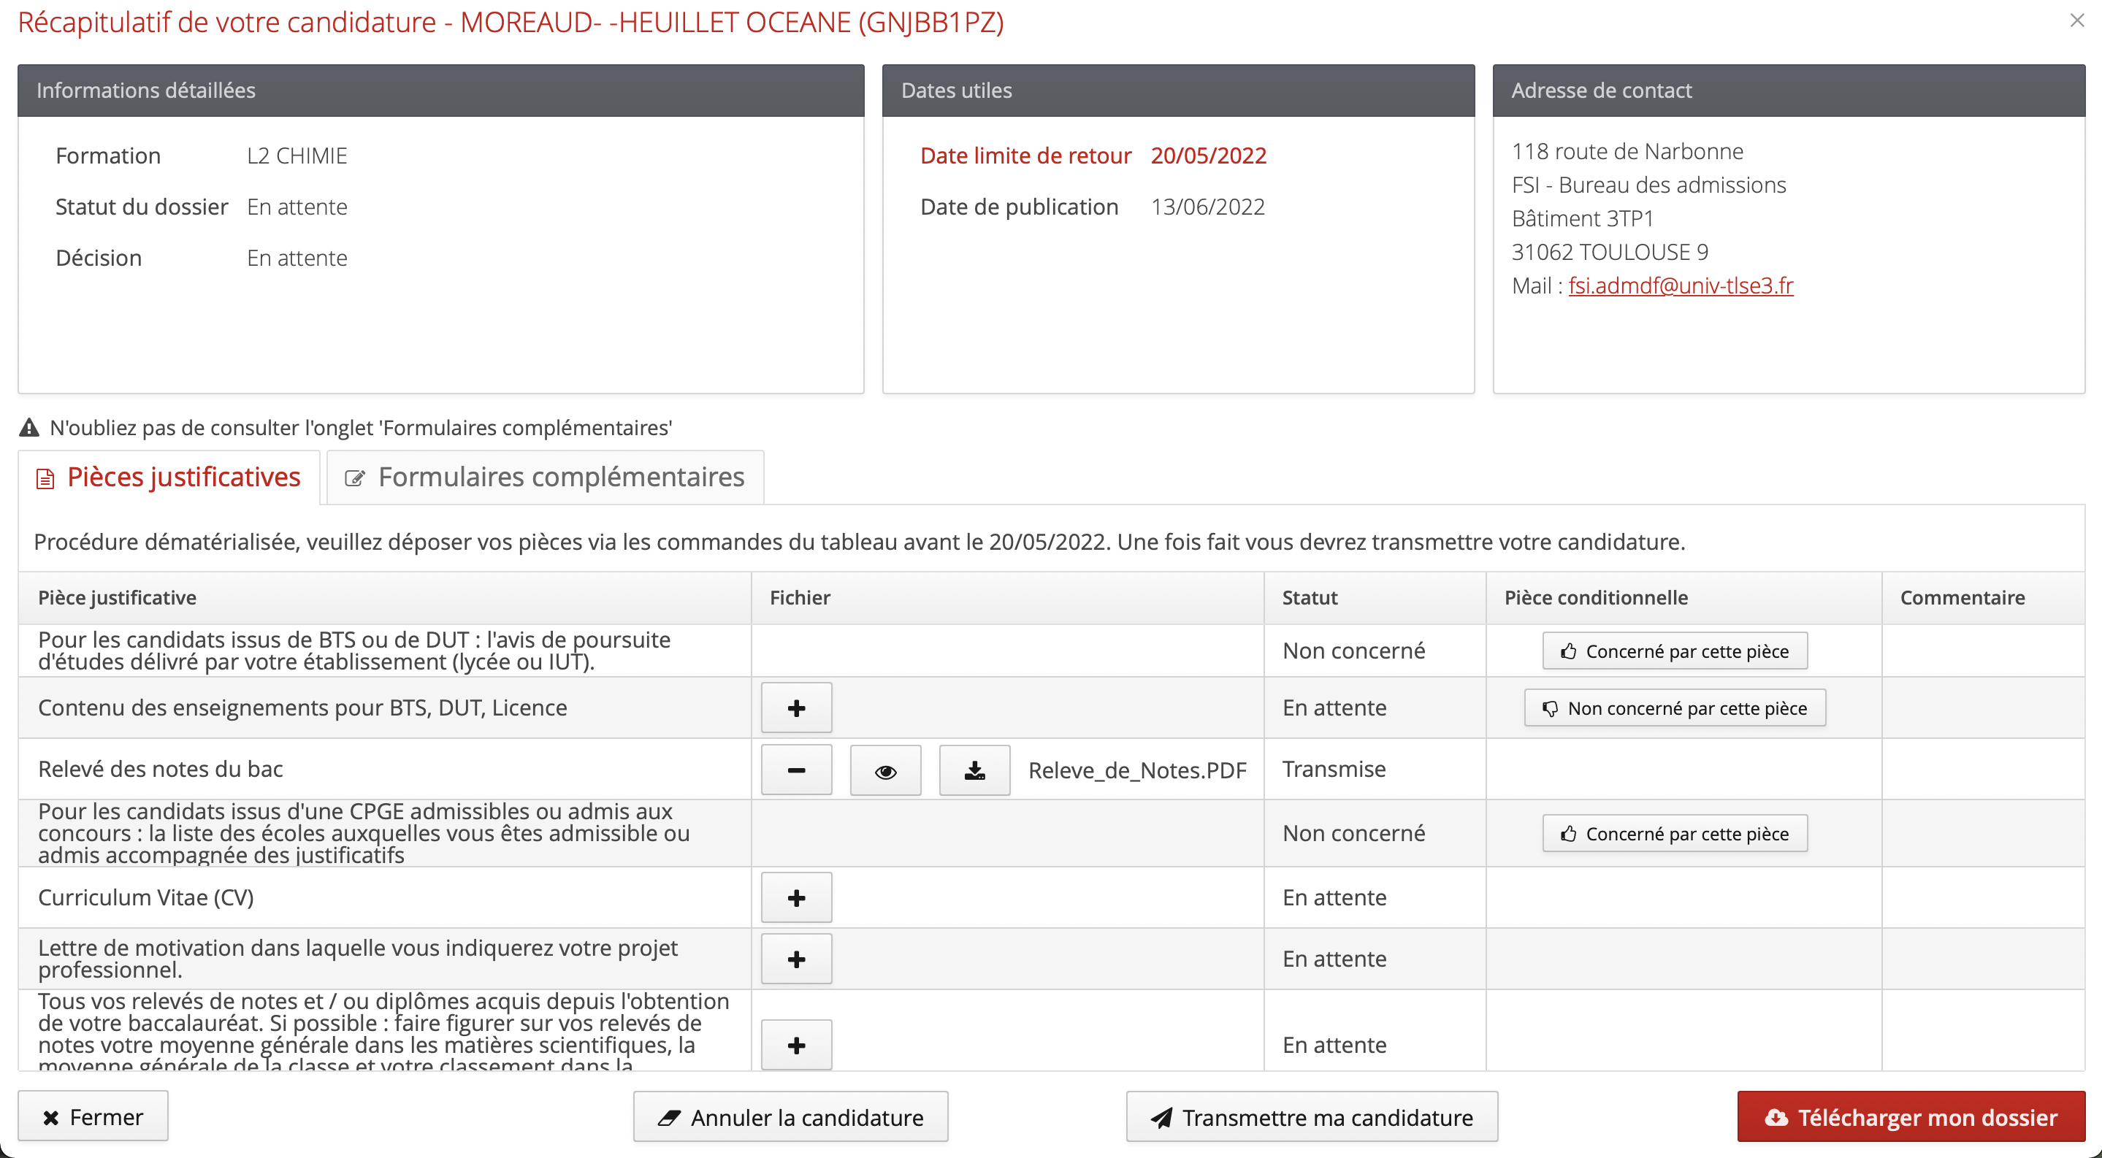
Task: Remove the Releve_de_Notes.PDF file with minus icon
Action: [795, 770]
